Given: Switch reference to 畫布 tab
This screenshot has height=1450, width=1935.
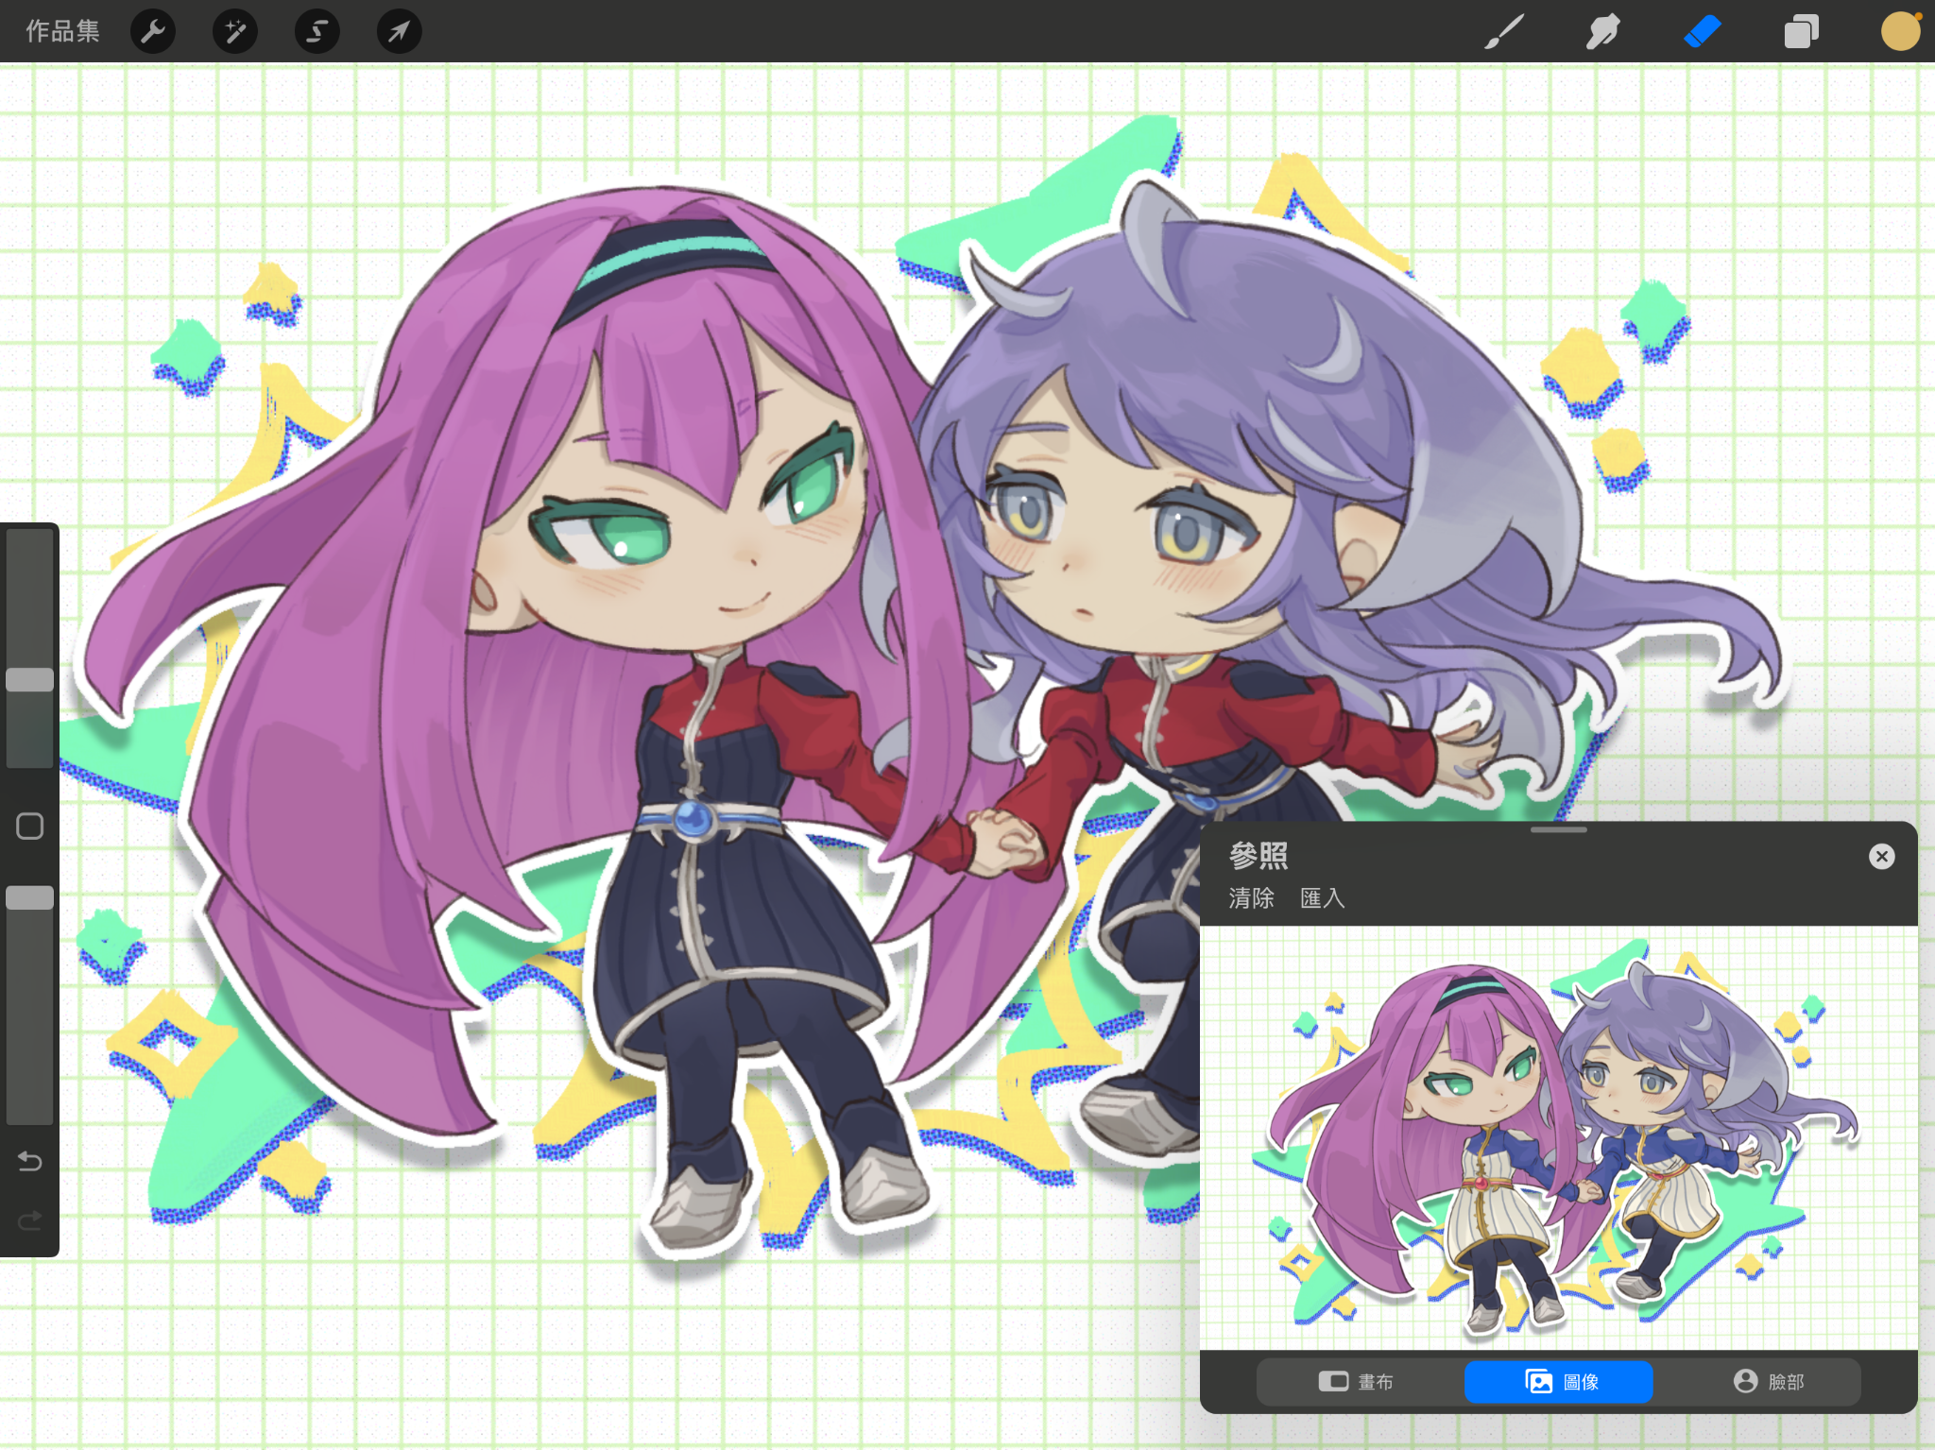Looking at the screenshot, I should 1356,1382.
